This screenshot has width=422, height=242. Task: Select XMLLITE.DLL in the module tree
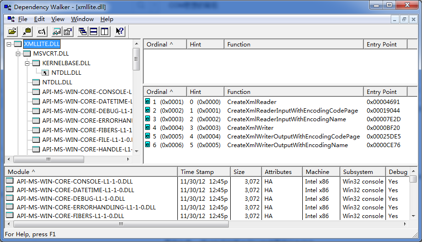(42, 44)
